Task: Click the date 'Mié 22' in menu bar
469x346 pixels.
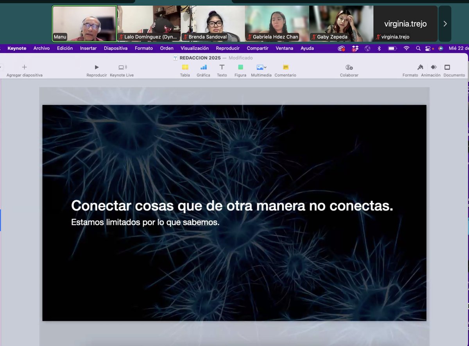Action: [458, 48]
